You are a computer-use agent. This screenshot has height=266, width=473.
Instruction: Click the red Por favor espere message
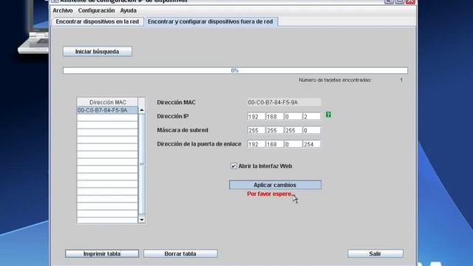pos(270,194)
